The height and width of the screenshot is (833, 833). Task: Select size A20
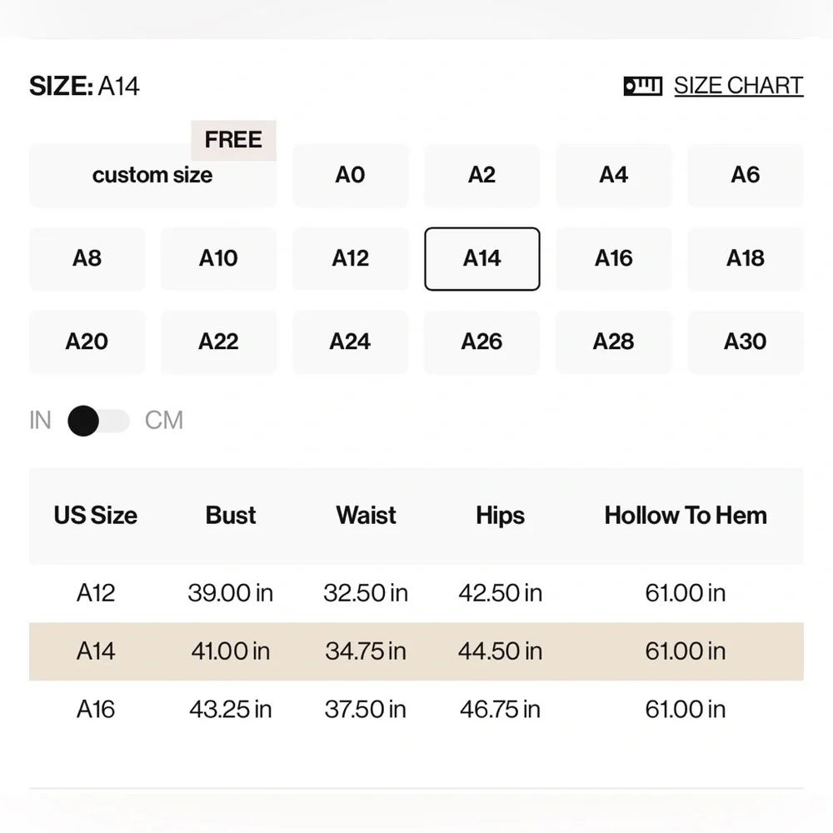click(x=87, y=342)
